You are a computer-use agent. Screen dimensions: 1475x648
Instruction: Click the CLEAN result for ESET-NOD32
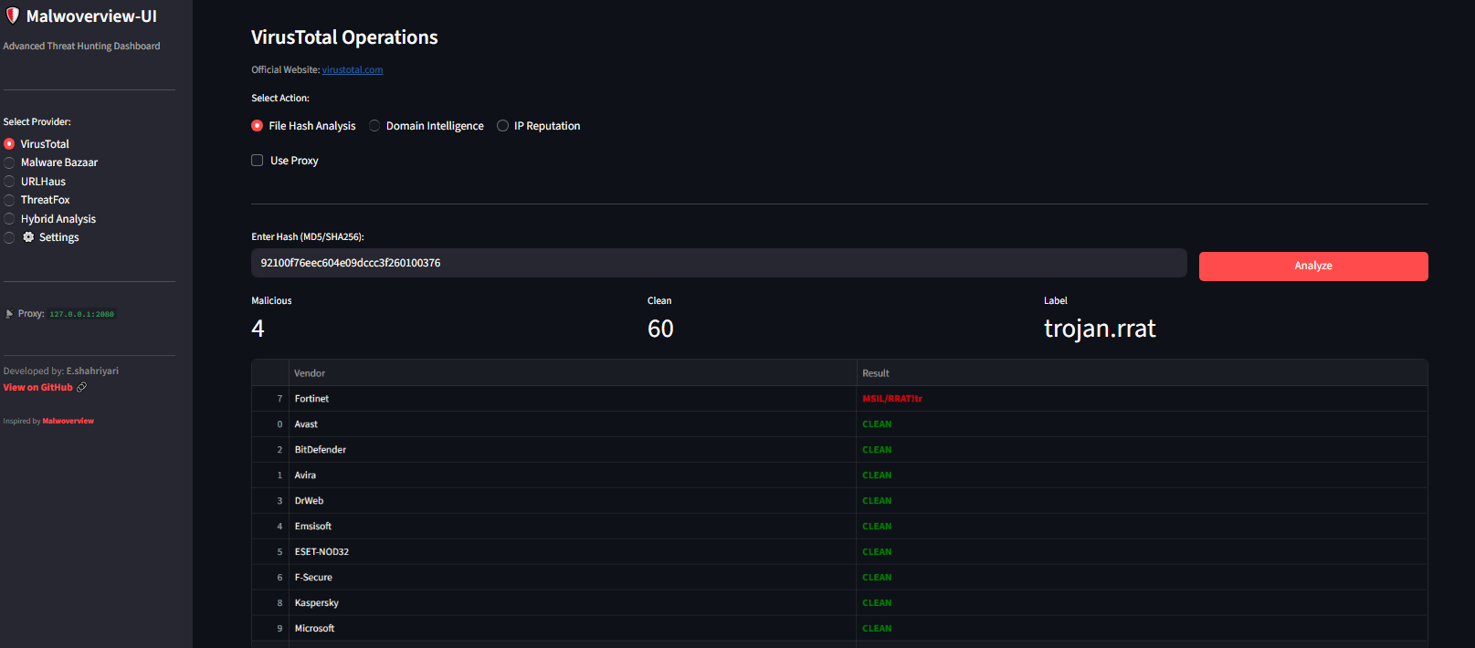click(1142, 552)
